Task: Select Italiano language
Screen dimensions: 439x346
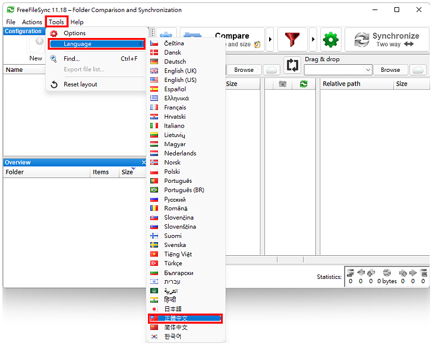Action: tap(186, 126)
